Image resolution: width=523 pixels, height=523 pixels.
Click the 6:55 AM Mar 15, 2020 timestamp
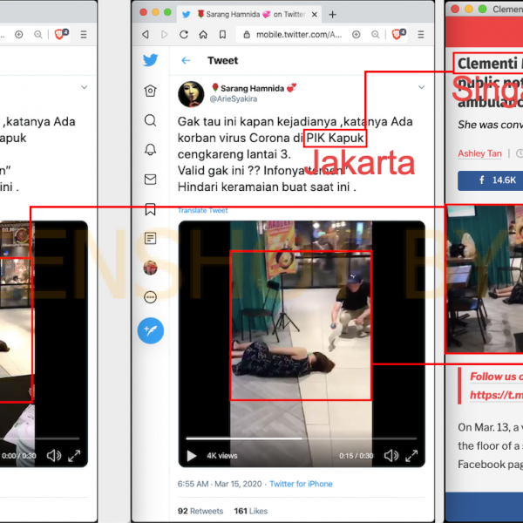[220, 484]
